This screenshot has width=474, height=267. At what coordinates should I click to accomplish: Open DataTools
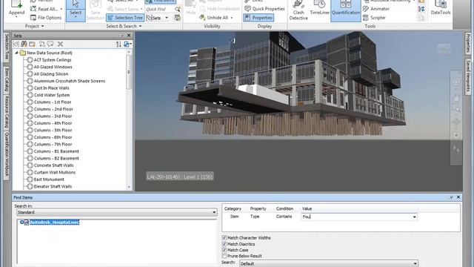tap(441, 8)
